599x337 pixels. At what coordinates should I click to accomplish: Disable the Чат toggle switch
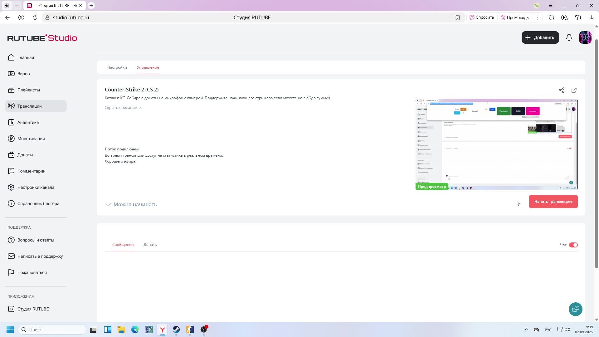pos(573,245)
